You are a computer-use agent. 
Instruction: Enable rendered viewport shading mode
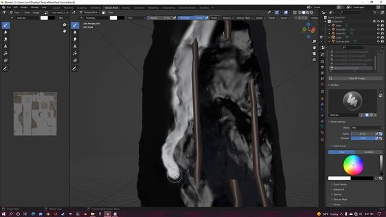click(x=312, y=12)
